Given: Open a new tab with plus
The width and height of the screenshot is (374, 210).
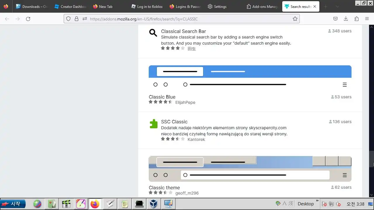Looking at the screenshot, I should [x=325, y=6].
